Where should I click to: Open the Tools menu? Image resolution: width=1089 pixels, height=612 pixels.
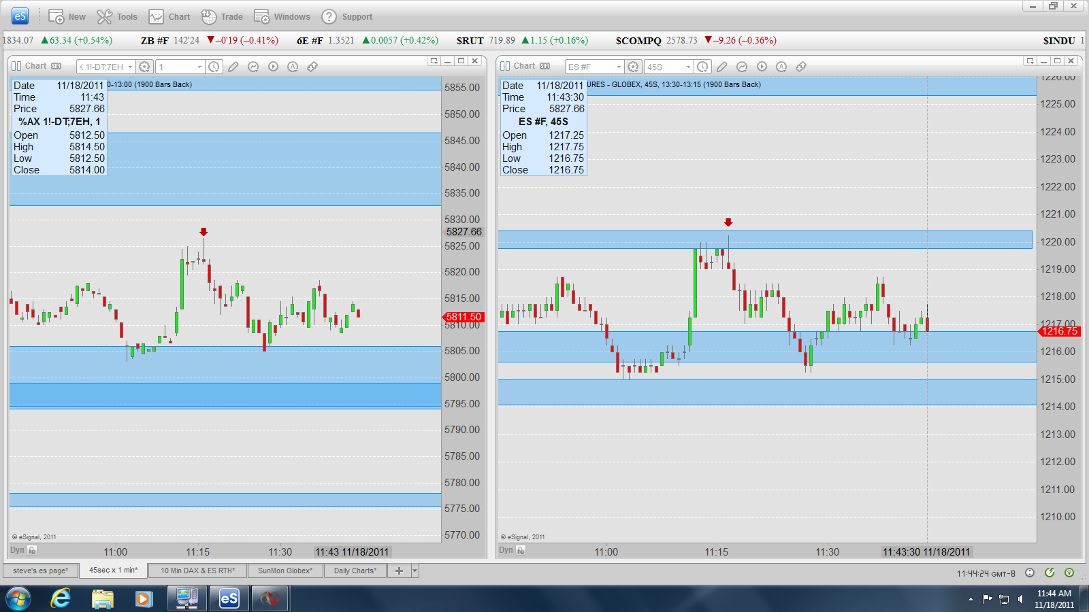tap(117, 17)
